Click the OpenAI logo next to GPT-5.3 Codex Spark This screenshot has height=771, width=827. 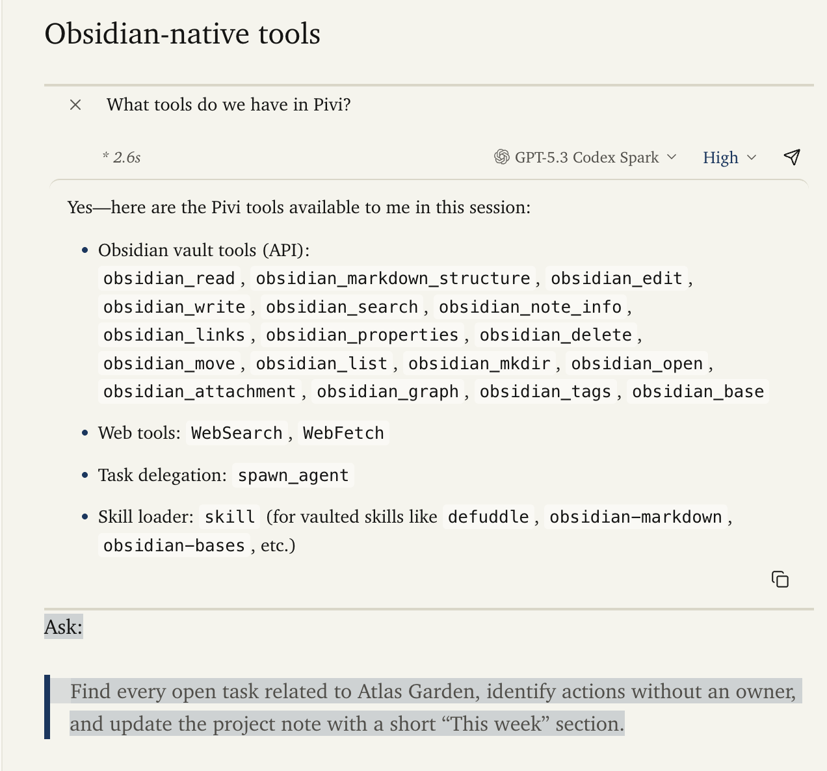coord(501,157)
